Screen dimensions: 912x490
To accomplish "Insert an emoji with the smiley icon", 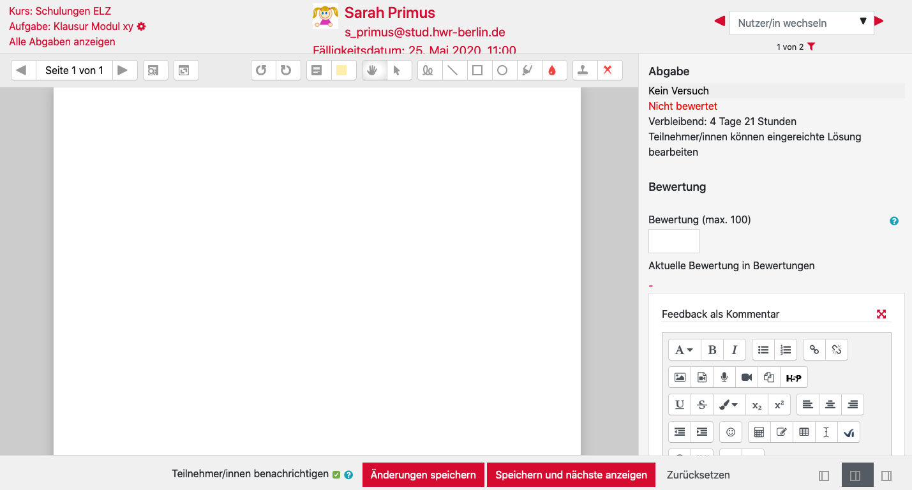I will tap(731, 432).
